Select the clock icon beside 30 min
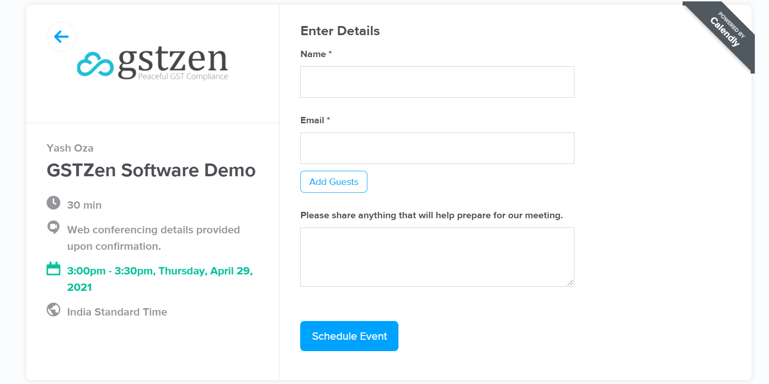769x384 pixels. click(53, 204)
